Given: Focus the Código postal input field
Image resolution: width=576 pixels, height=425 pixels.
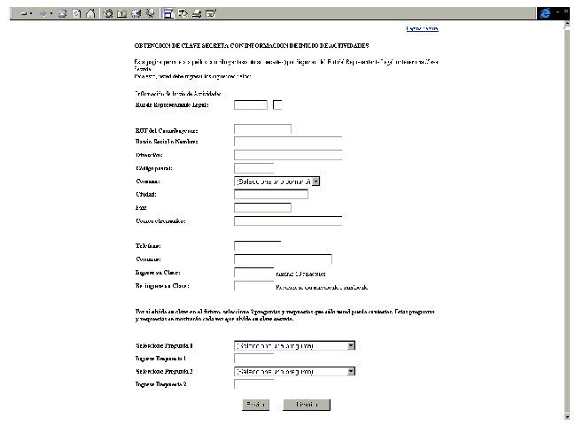Looking at the screenshot, I should click(x=253, y=168).
